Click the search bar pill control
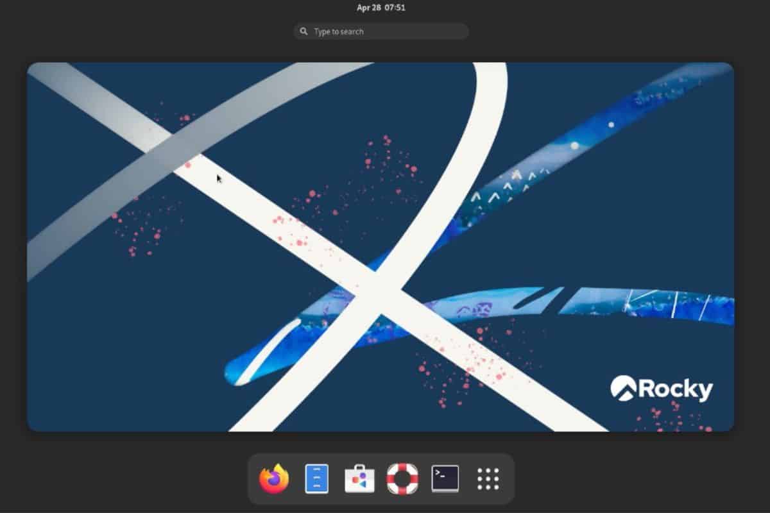This screenshot has width=770, height=513. click(x=381, y=31)
